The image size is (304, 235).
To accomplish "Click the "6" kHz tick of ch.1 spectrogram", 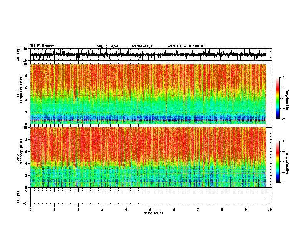I will pos(26,88).
